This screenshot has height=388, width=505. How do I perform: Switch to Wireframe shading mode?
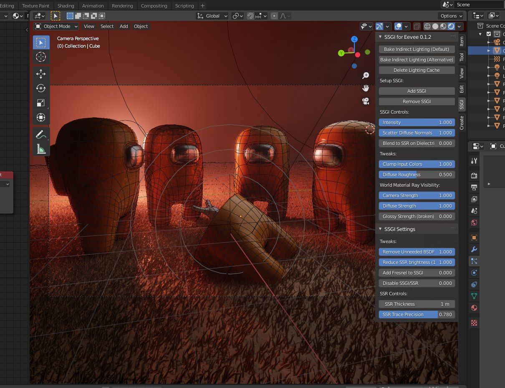[427, 26]
